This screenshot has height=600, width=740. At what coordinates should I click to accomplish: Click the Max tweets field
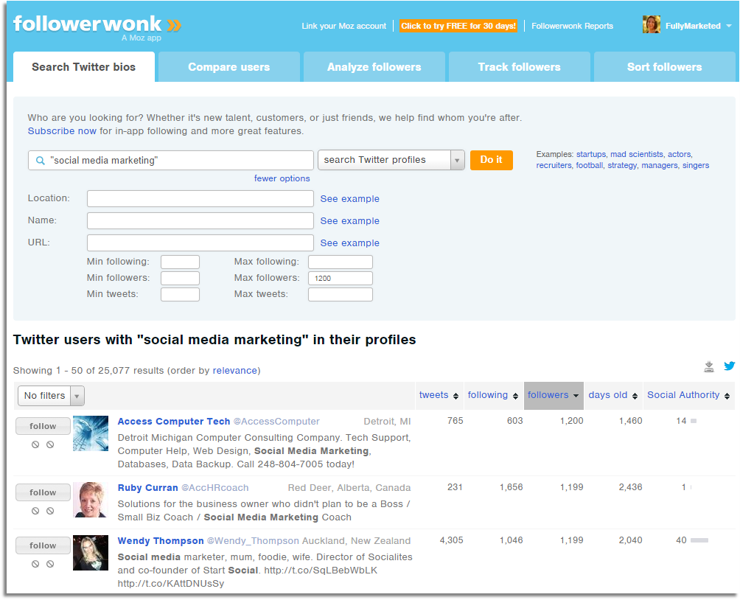[341, 295]
